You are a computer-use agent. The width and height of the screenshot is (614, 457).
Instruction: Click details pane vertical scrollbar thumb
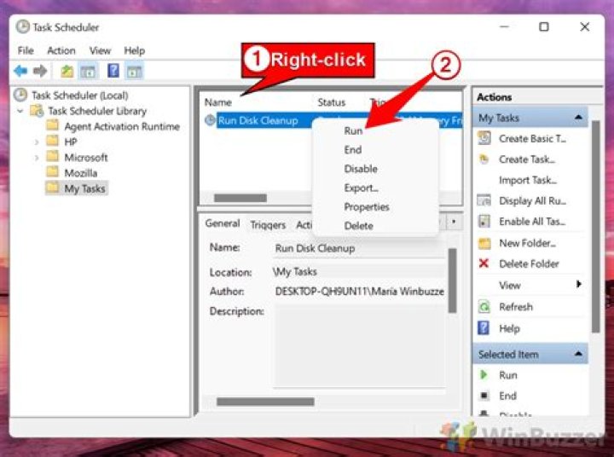pos(452,281)
